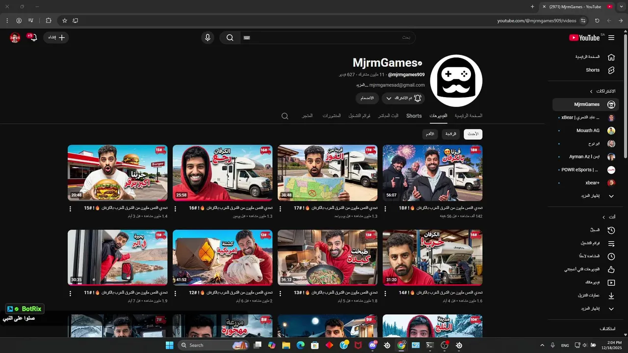Viewport: 628px width, 353px height.
Task: Click the إنشاء (Create) button
Action: (56, 38)
